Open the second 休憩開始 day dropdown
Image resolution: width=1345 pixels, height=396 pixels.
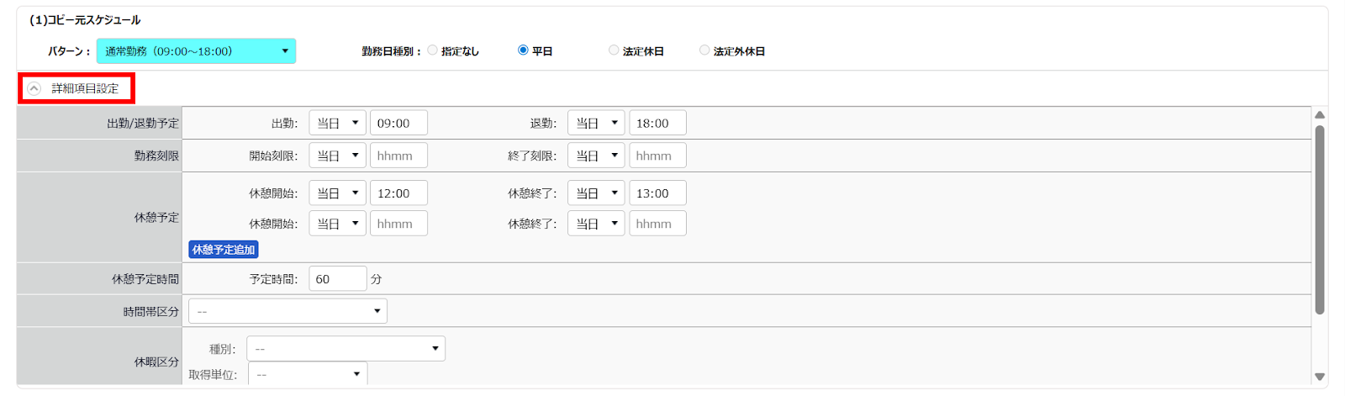click(x=337, y=223)
